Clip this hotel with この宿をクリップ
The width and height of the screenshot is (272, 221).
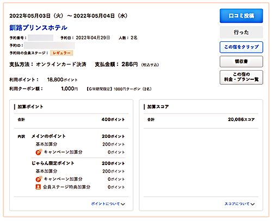click(x=242, y=47)
